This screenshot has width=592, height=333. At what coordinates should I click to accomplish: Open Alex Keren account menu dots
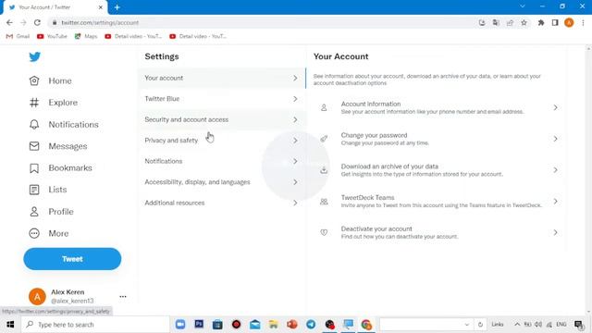coord(123,296)
